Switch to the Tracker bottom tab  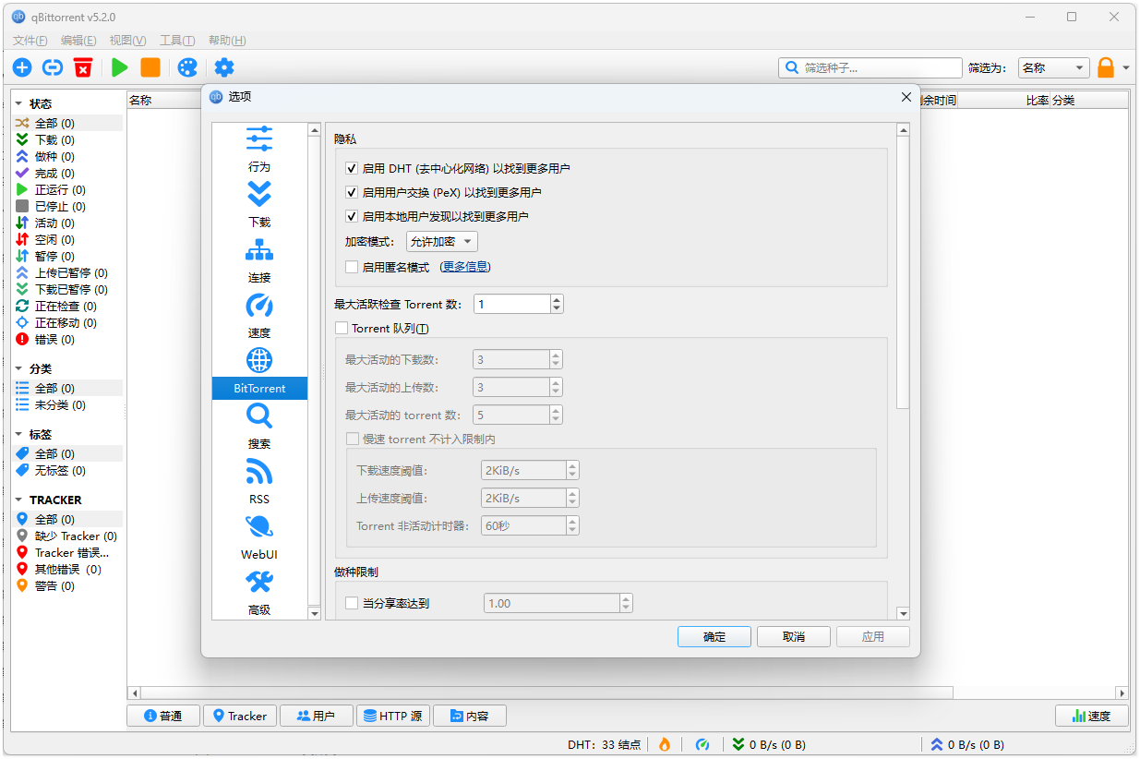click(x=239, y=716)
